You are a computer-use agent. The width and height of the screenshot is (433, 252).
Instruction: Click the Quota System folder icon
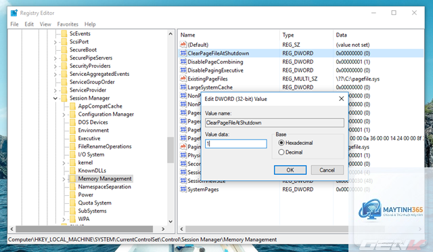point(72,203)
